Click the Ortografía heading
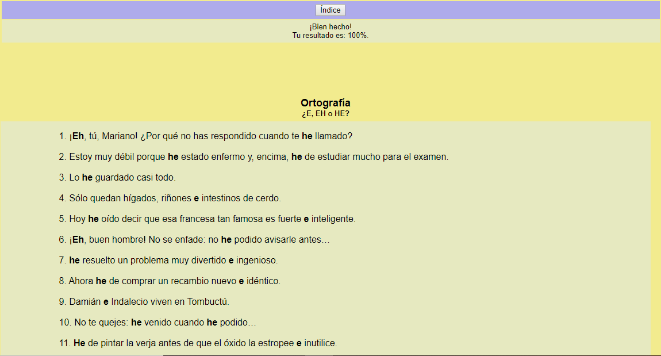This screenshot has width=661, height=356. tap(325, 103)
